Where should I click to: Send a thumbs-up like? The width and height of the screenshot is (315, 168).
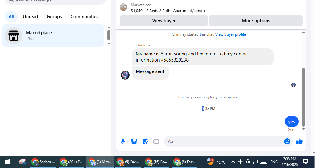click(300, 141)
